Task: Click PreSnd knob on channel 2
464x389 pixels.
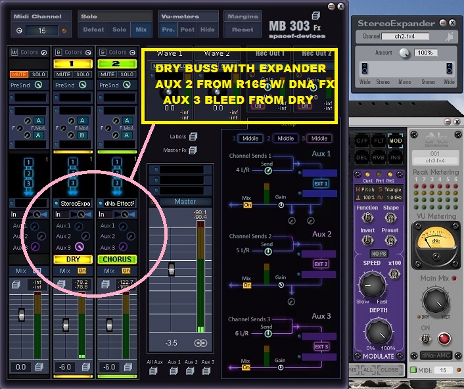Action: 127,85
